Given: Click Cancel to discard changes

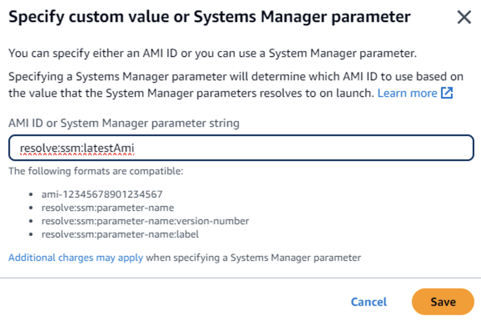Looking at the screenshot, I should [x=368, y=302].
